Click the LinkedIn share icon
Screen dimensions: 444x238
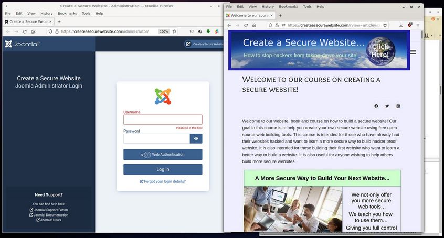pyautogui.click(x=398, y=106)
